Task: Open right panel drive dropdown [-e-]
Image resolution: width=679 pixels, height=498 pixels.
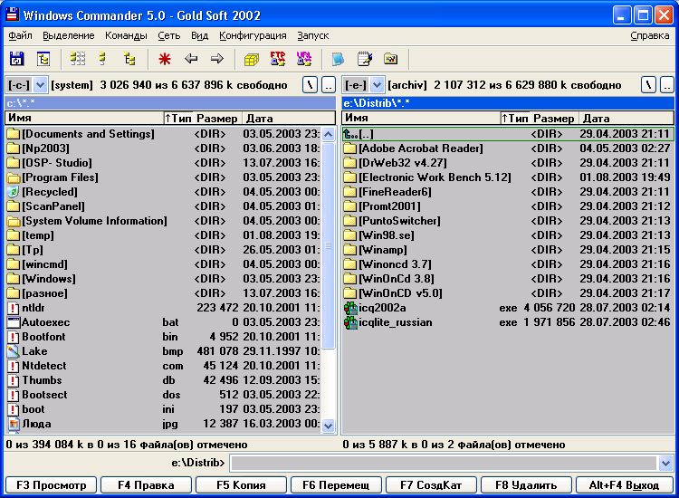Action: coord(378,85)
